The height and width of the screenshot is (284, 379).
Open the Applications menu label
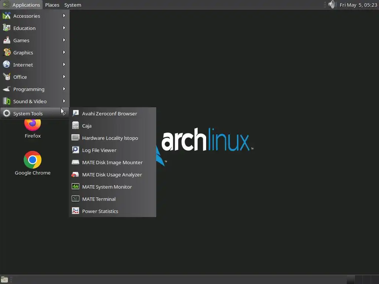pyautogui.click(x=26, y=5)
